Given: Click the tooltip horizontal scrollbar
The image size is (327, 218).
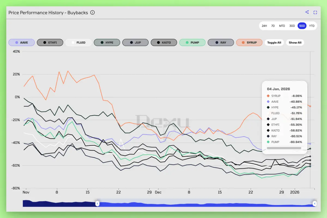Looking at the screenshot, I should click(284, 148).
